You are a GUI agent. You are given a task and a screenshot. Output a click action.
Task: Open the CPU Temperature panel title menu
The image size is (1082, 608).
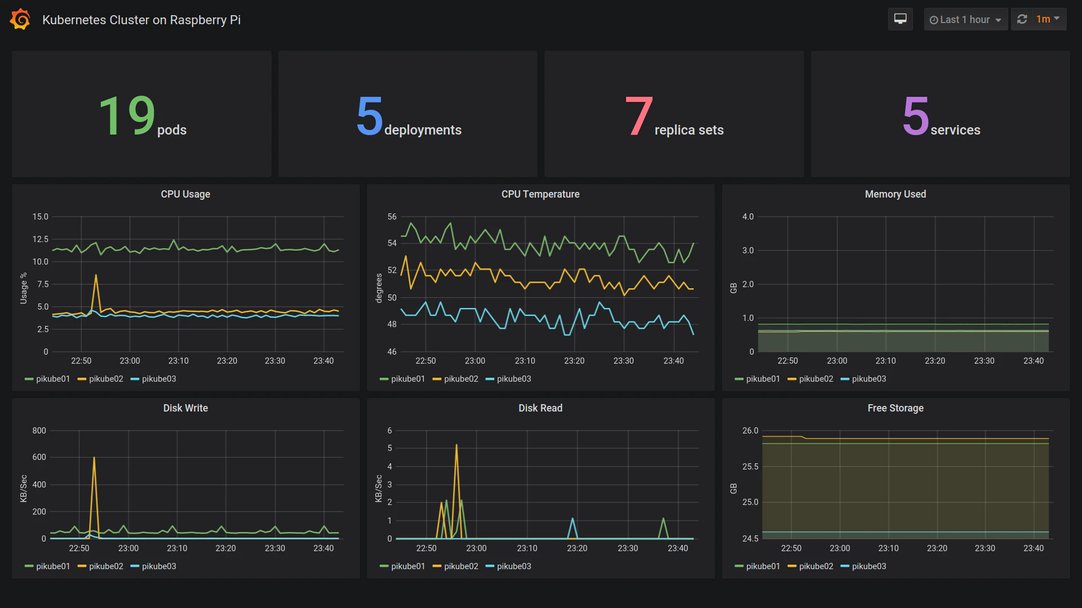pos(540,194)
